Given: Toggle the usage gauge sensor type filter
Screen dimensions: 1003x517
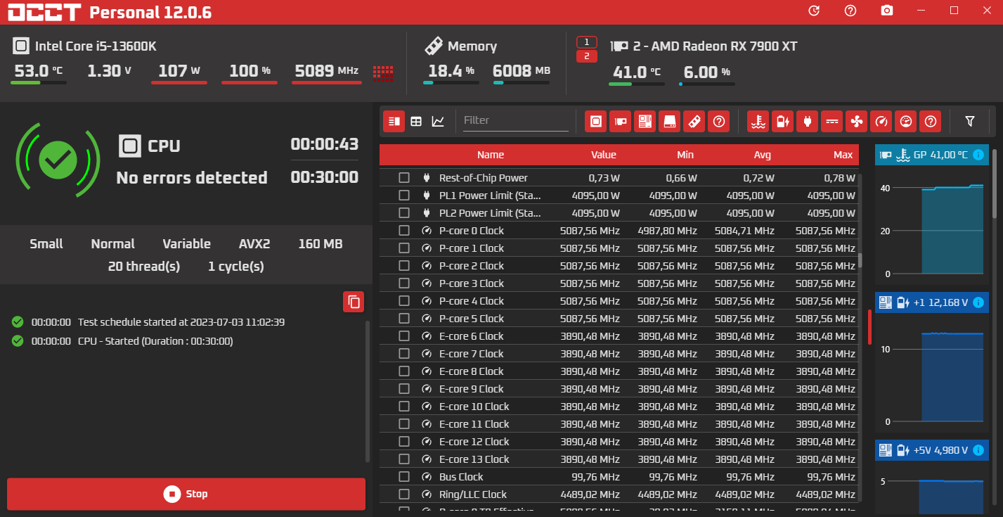Looking at the screenshot, I should point(906,121).
